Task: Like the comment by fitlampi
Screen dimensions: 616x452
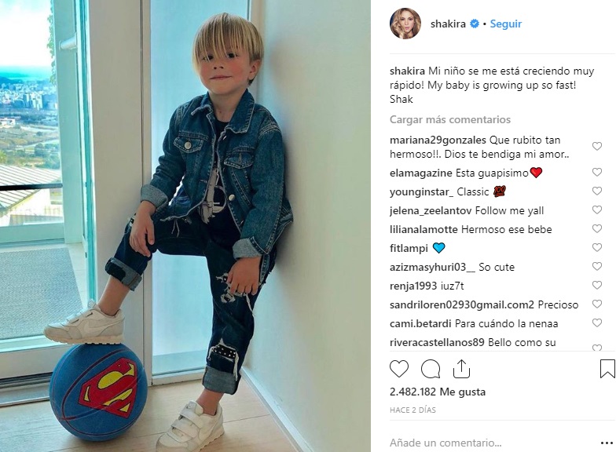Action: click(597, 248)
